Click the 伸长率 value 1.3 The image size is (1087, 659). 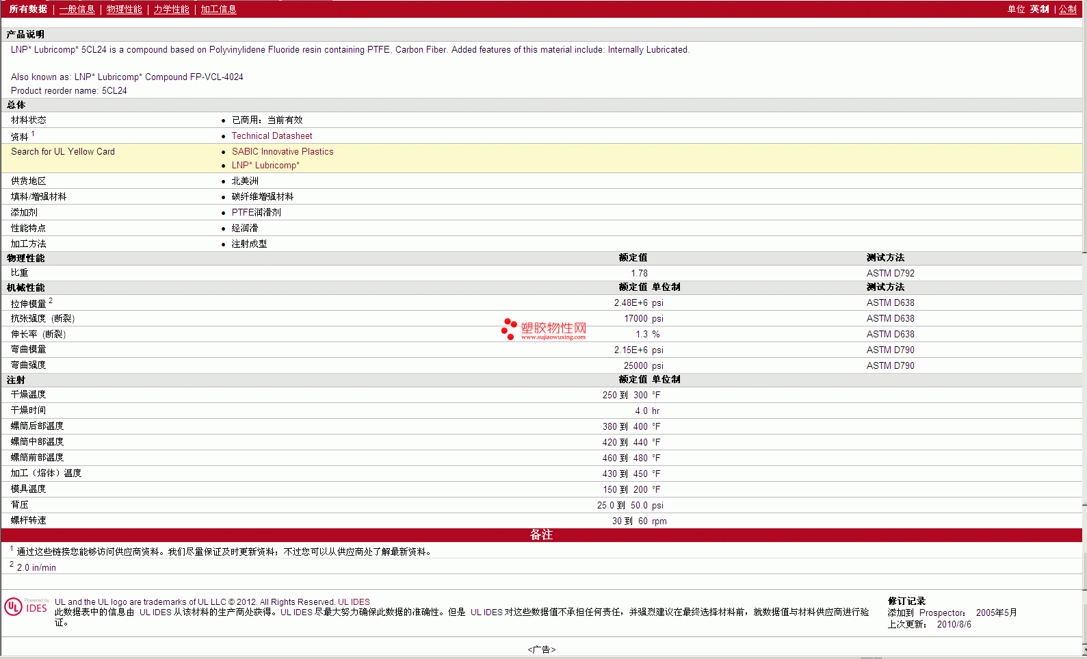pyautogui.click(x=642, y=335)
